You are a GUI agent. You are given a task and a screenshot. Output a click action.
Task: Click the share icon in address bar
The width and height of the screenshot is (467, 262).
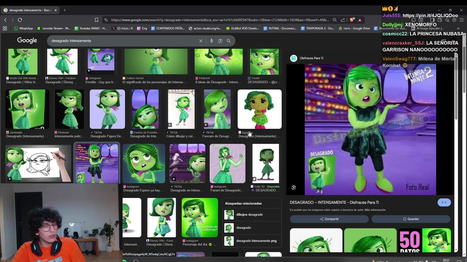343,20
